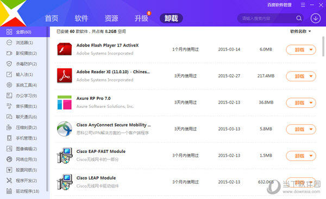
Task: Switch to the 卸载 tab
Action: tap(171, 18)
